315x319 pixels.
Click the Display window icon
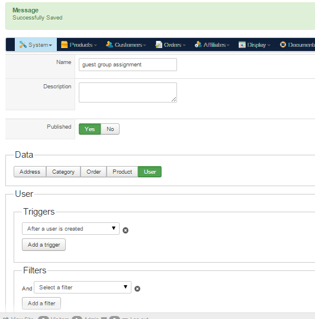click(242, 44)
